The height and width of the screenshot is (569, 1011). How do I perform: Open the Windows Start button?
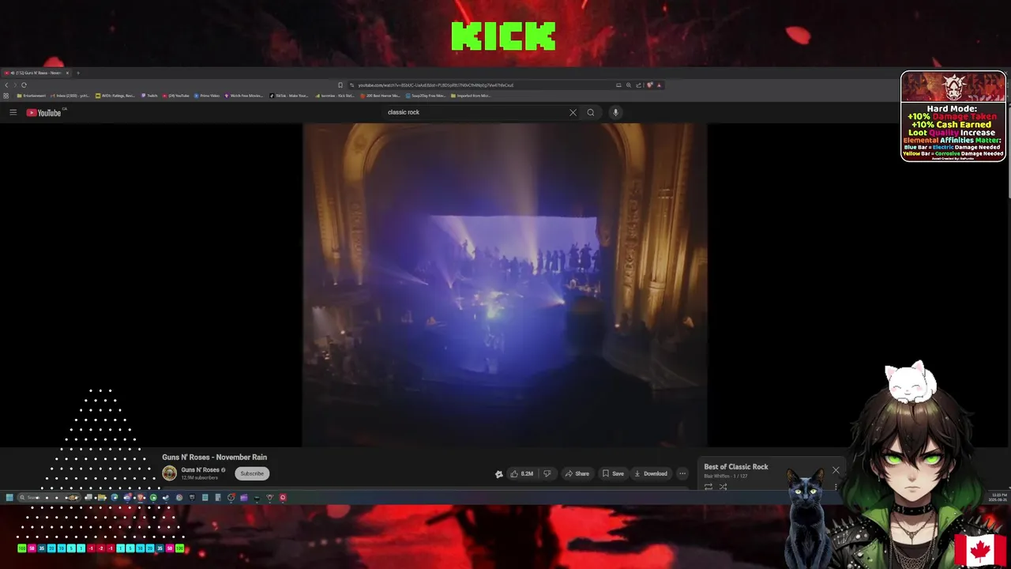click(9, 497)
